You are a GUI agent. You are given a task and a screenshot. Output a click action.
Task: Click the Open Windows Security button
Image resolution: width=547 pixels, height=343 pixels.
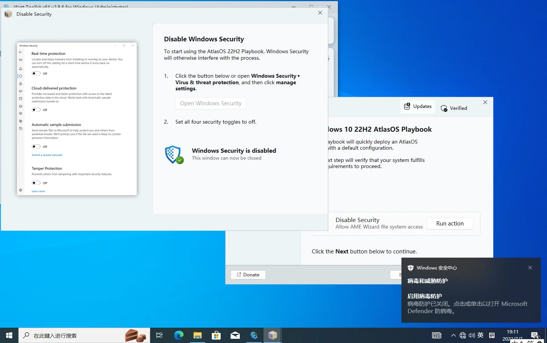point(211,103)
